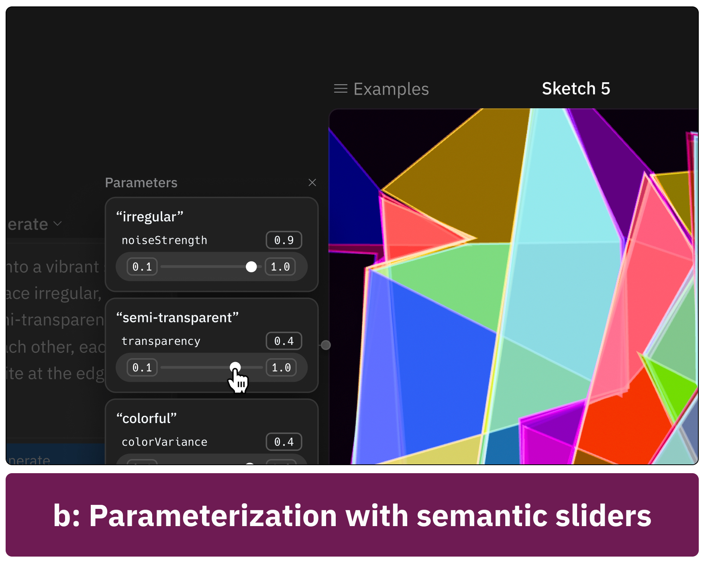Click the "semi-transparent" parameter heading
The height and width of the screenshot is (563, 708).
[178, 318]
